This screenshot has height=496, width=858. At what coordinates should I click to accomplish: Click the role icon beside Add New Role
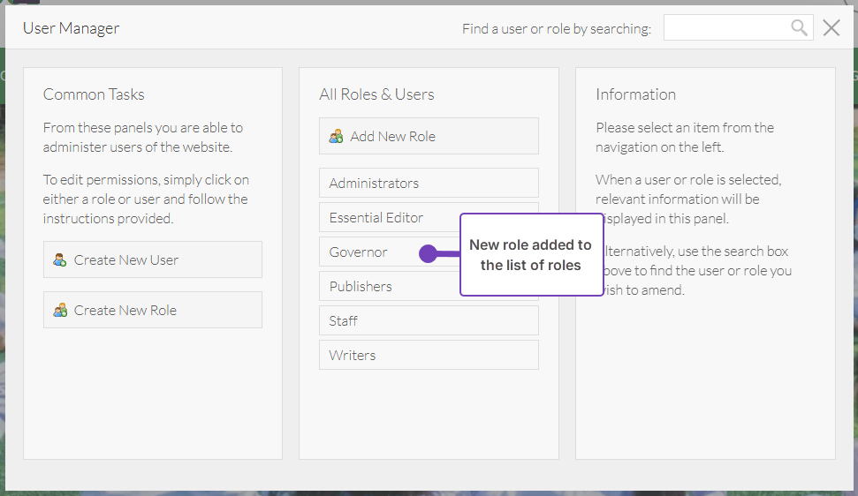point(336,137)
